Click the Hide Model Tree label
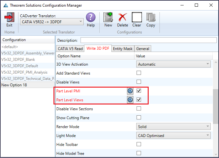 (x=70, y=154)
